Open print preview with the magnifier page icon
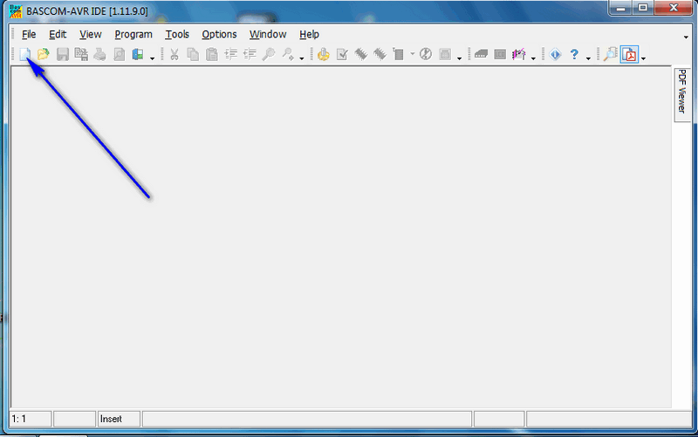The width and height of the screenshot is (698, 437). (119, 55)
